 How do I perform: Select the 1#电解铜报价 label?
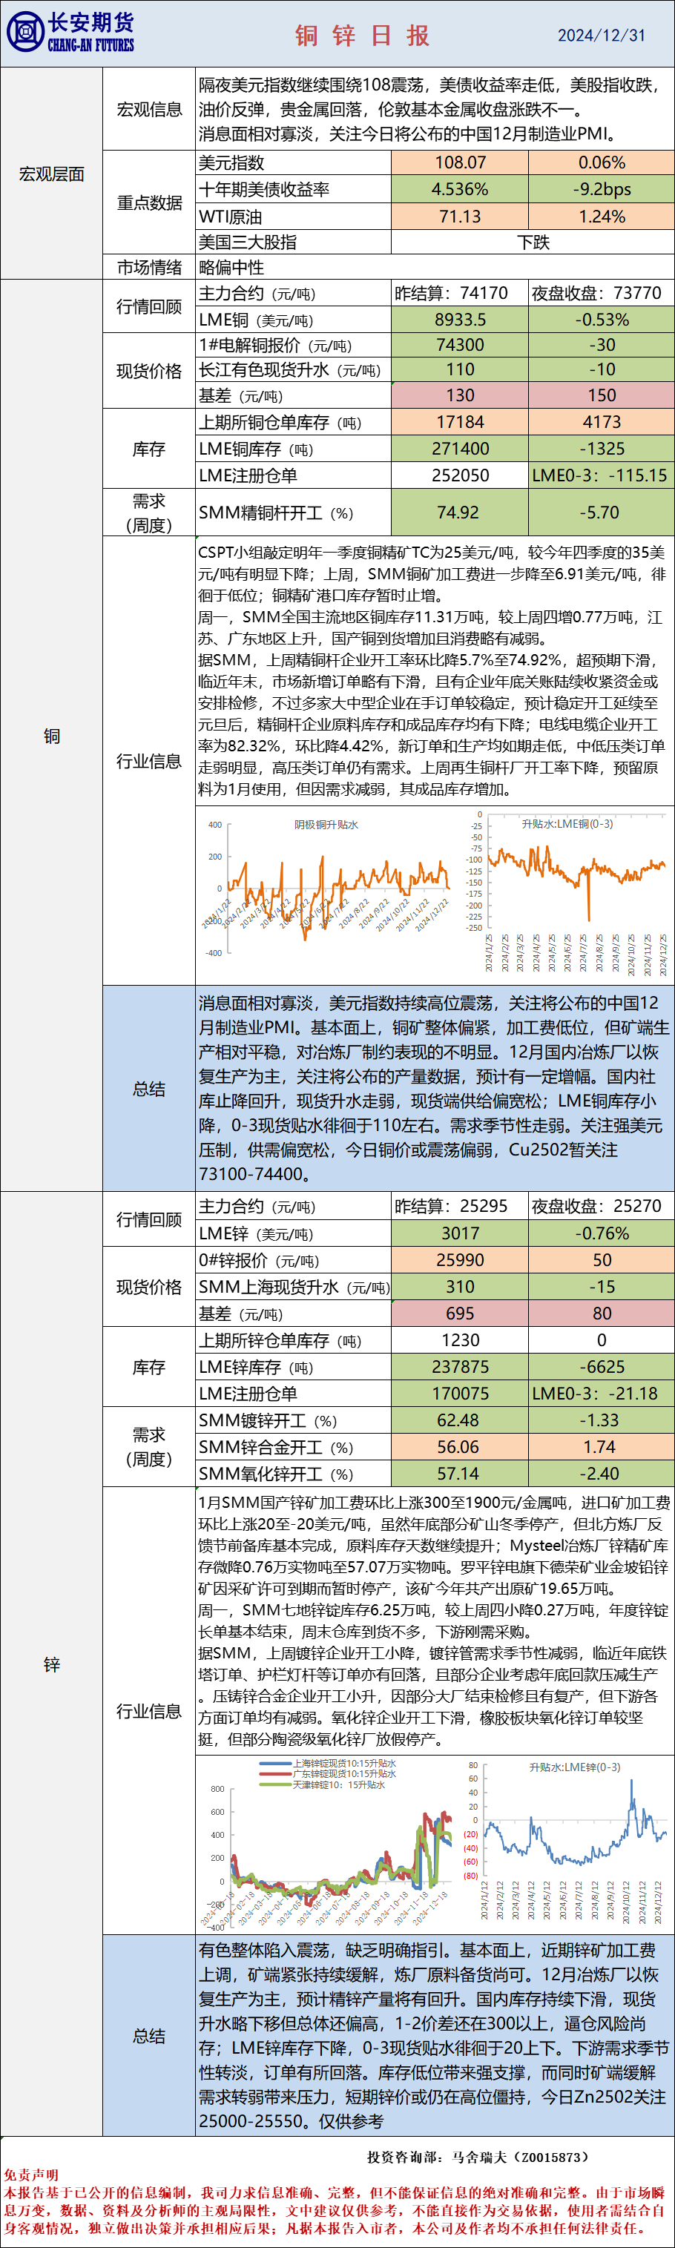coord(275,346)
